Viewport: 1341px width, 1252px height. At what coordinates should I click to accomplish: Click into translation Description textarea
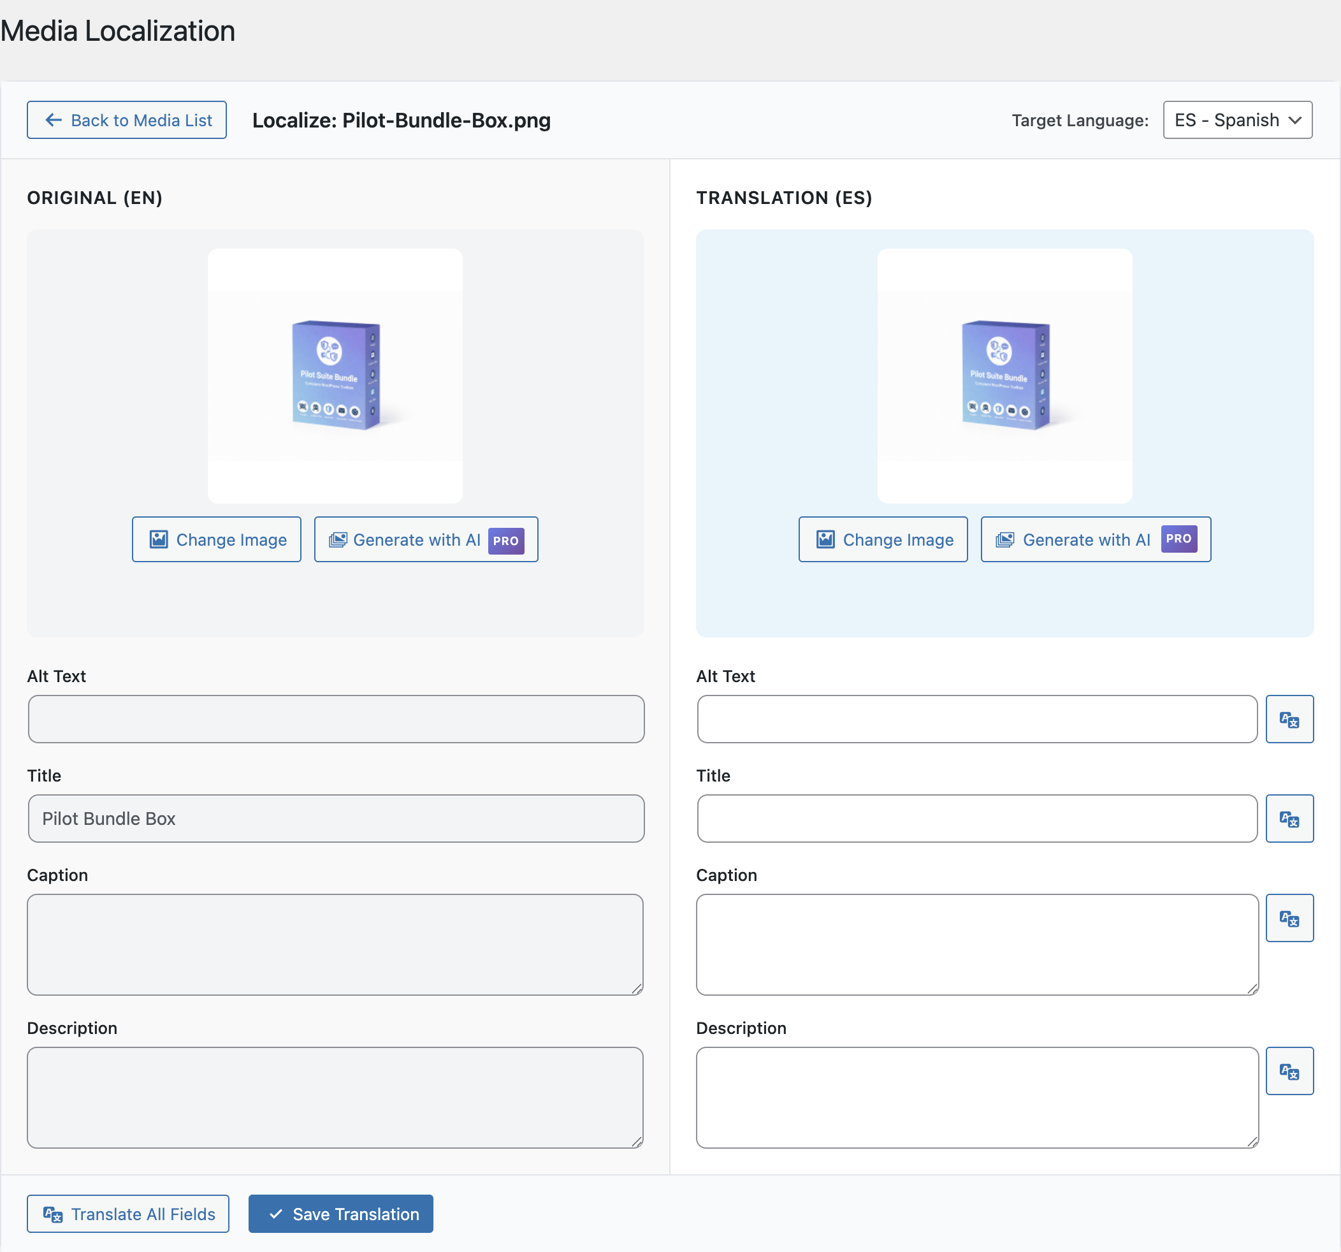(x=976, y=1098)
